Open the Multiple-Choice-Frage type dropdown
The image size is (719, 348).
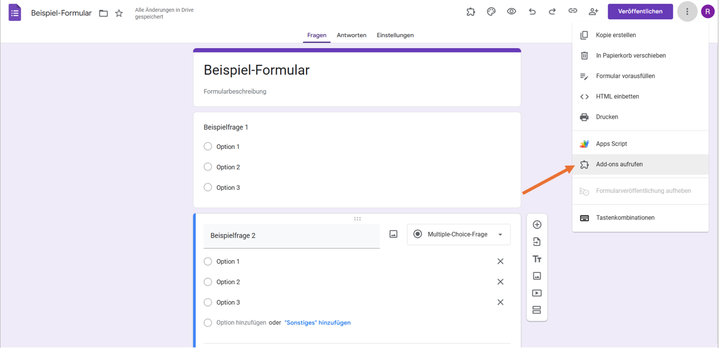click(x=458, y=235)
